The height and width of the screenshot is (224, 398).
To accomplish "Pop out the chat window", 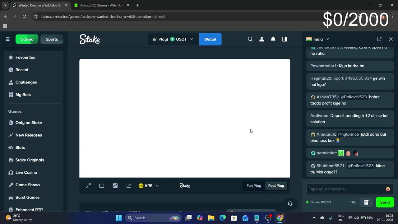I will [x=379, y=39].
